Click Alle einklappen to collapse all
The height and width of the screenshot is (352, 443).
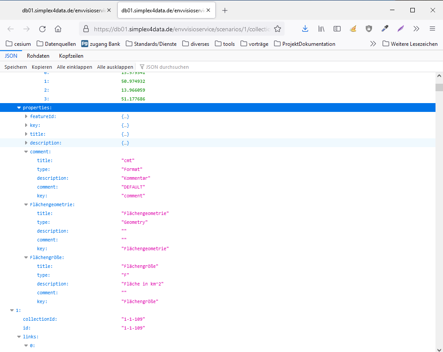[75, 67]
